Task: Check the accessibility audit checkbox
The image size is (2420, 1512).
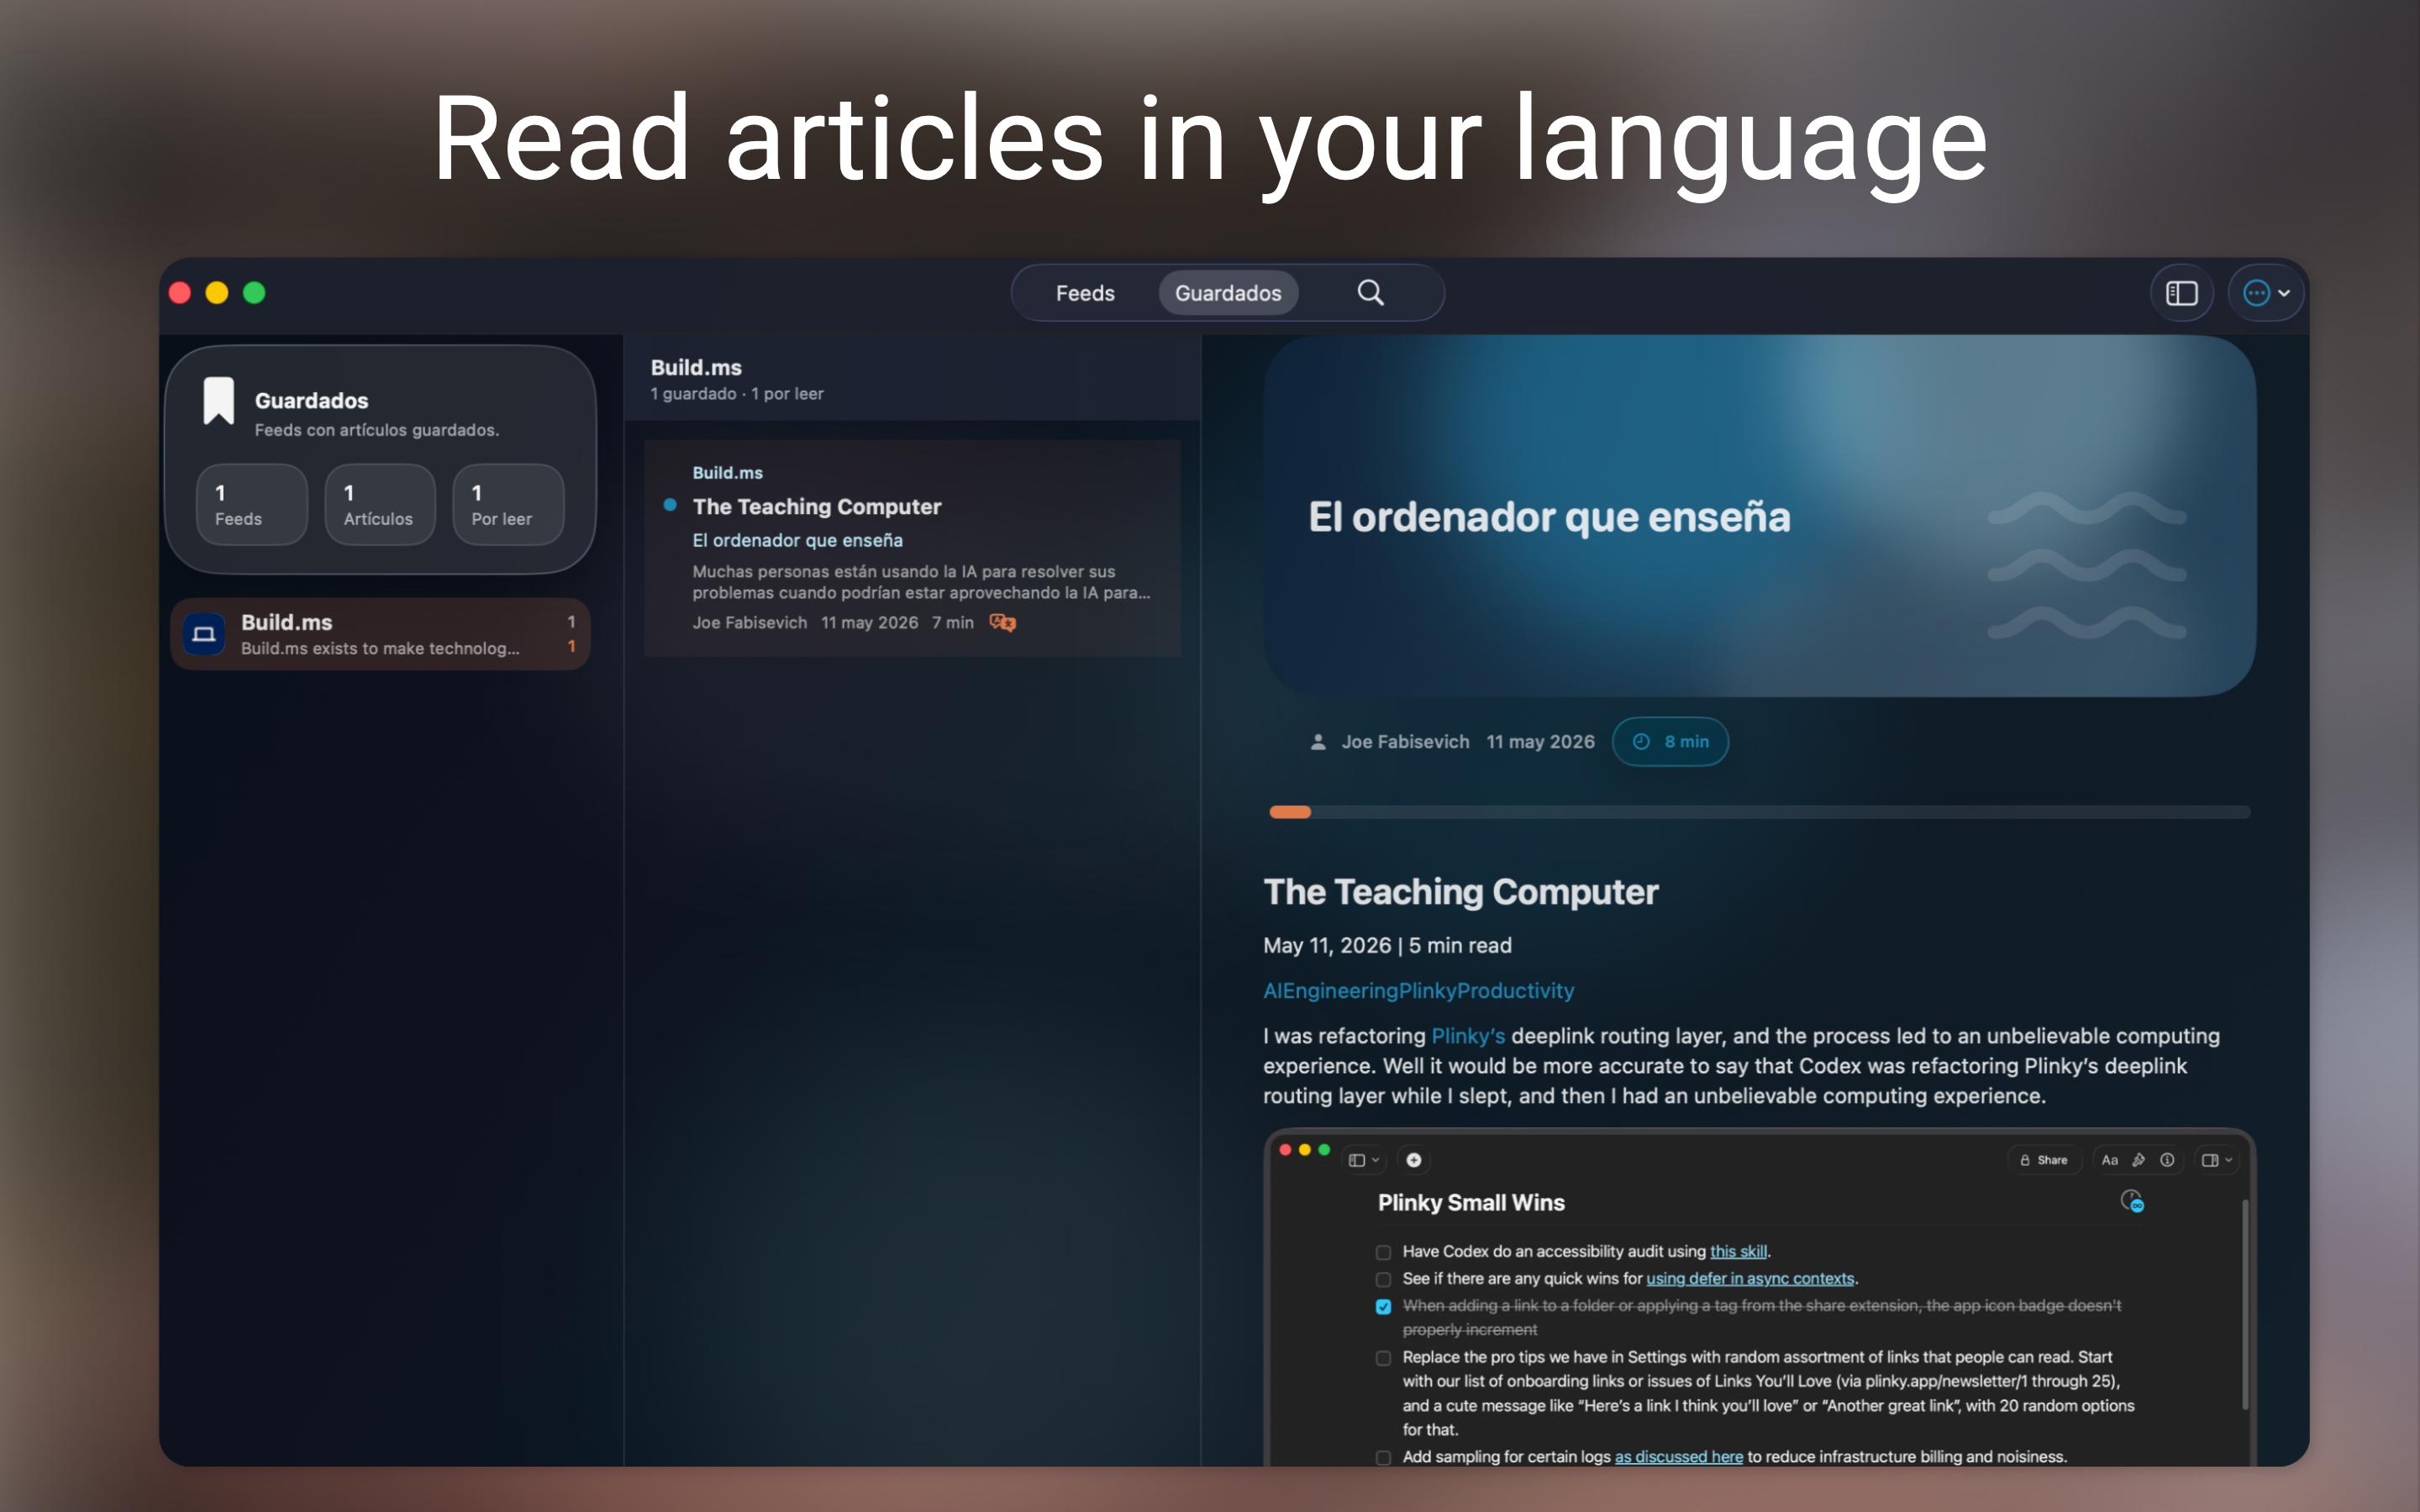Action: [1383, 1252]
